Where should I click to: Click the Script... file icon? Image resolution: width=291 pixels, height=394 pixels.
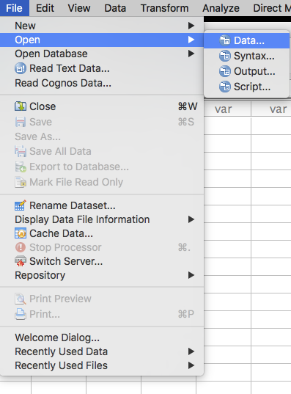click(225, 87)
